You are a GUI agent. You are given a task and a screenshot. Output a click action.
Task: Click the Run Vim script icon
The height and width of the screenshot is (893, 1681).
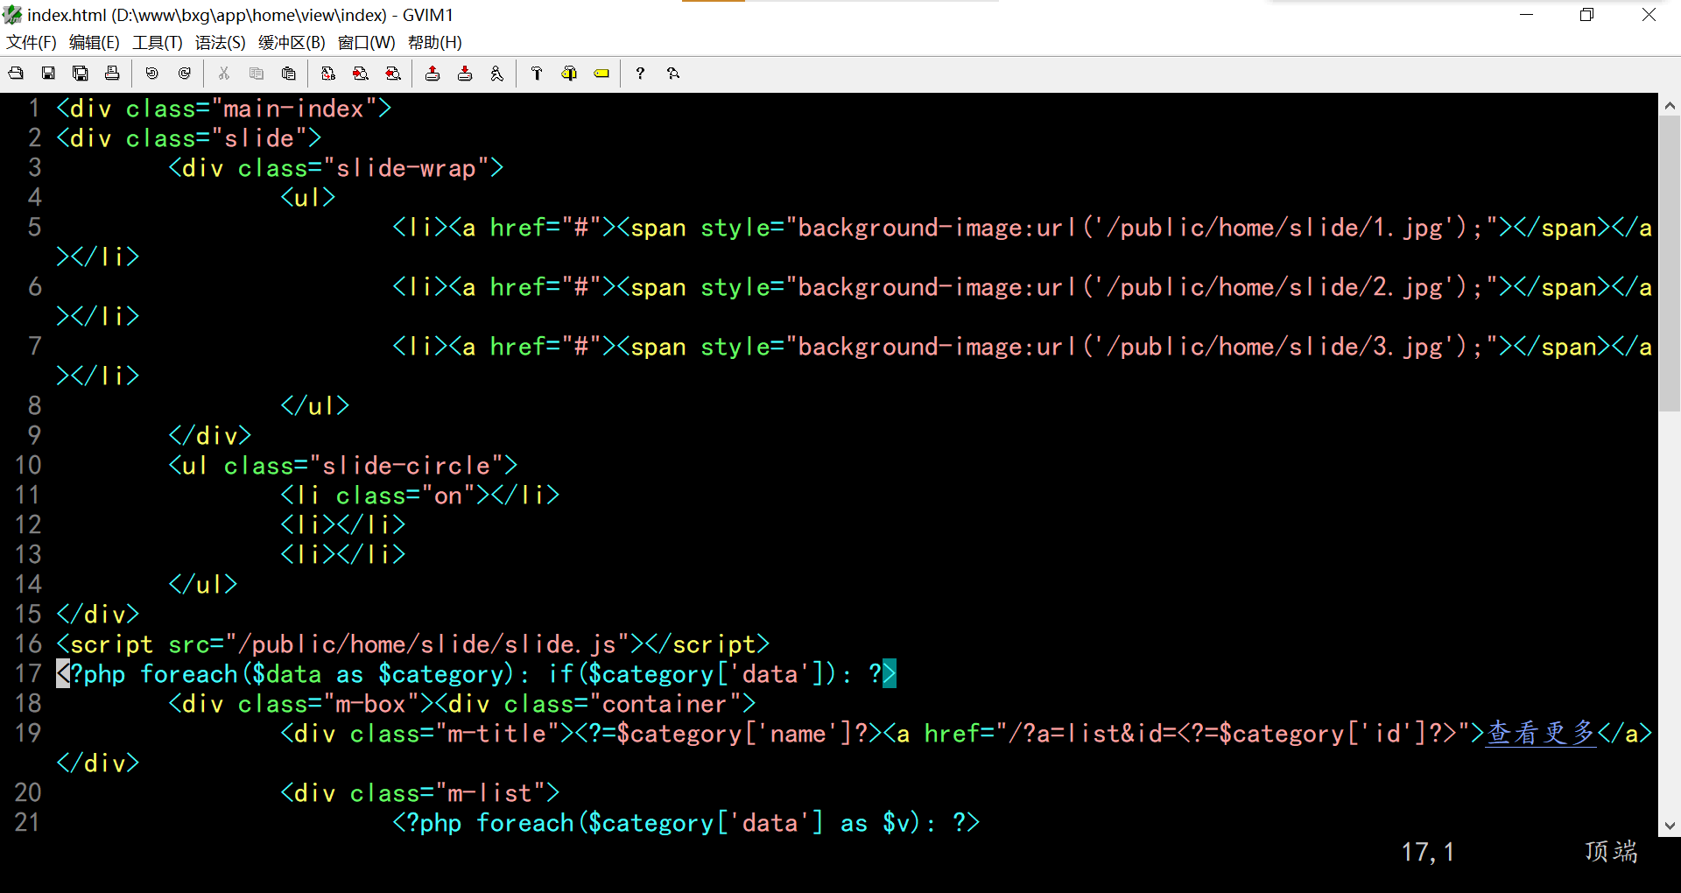[497, 74]
